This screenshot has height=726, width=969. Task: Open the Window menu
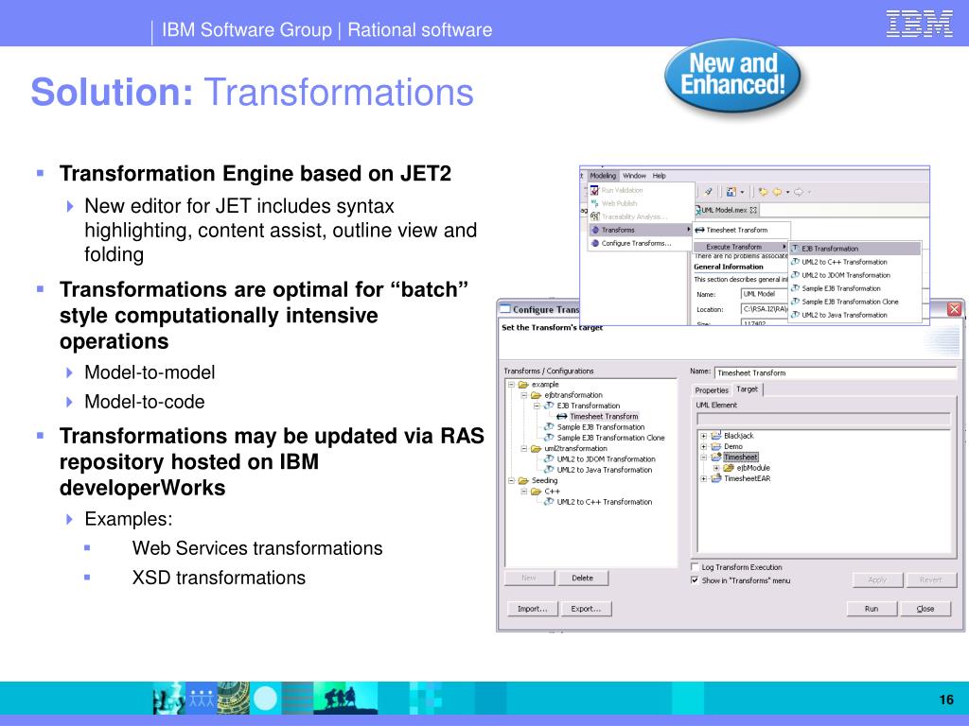[634, 175]
